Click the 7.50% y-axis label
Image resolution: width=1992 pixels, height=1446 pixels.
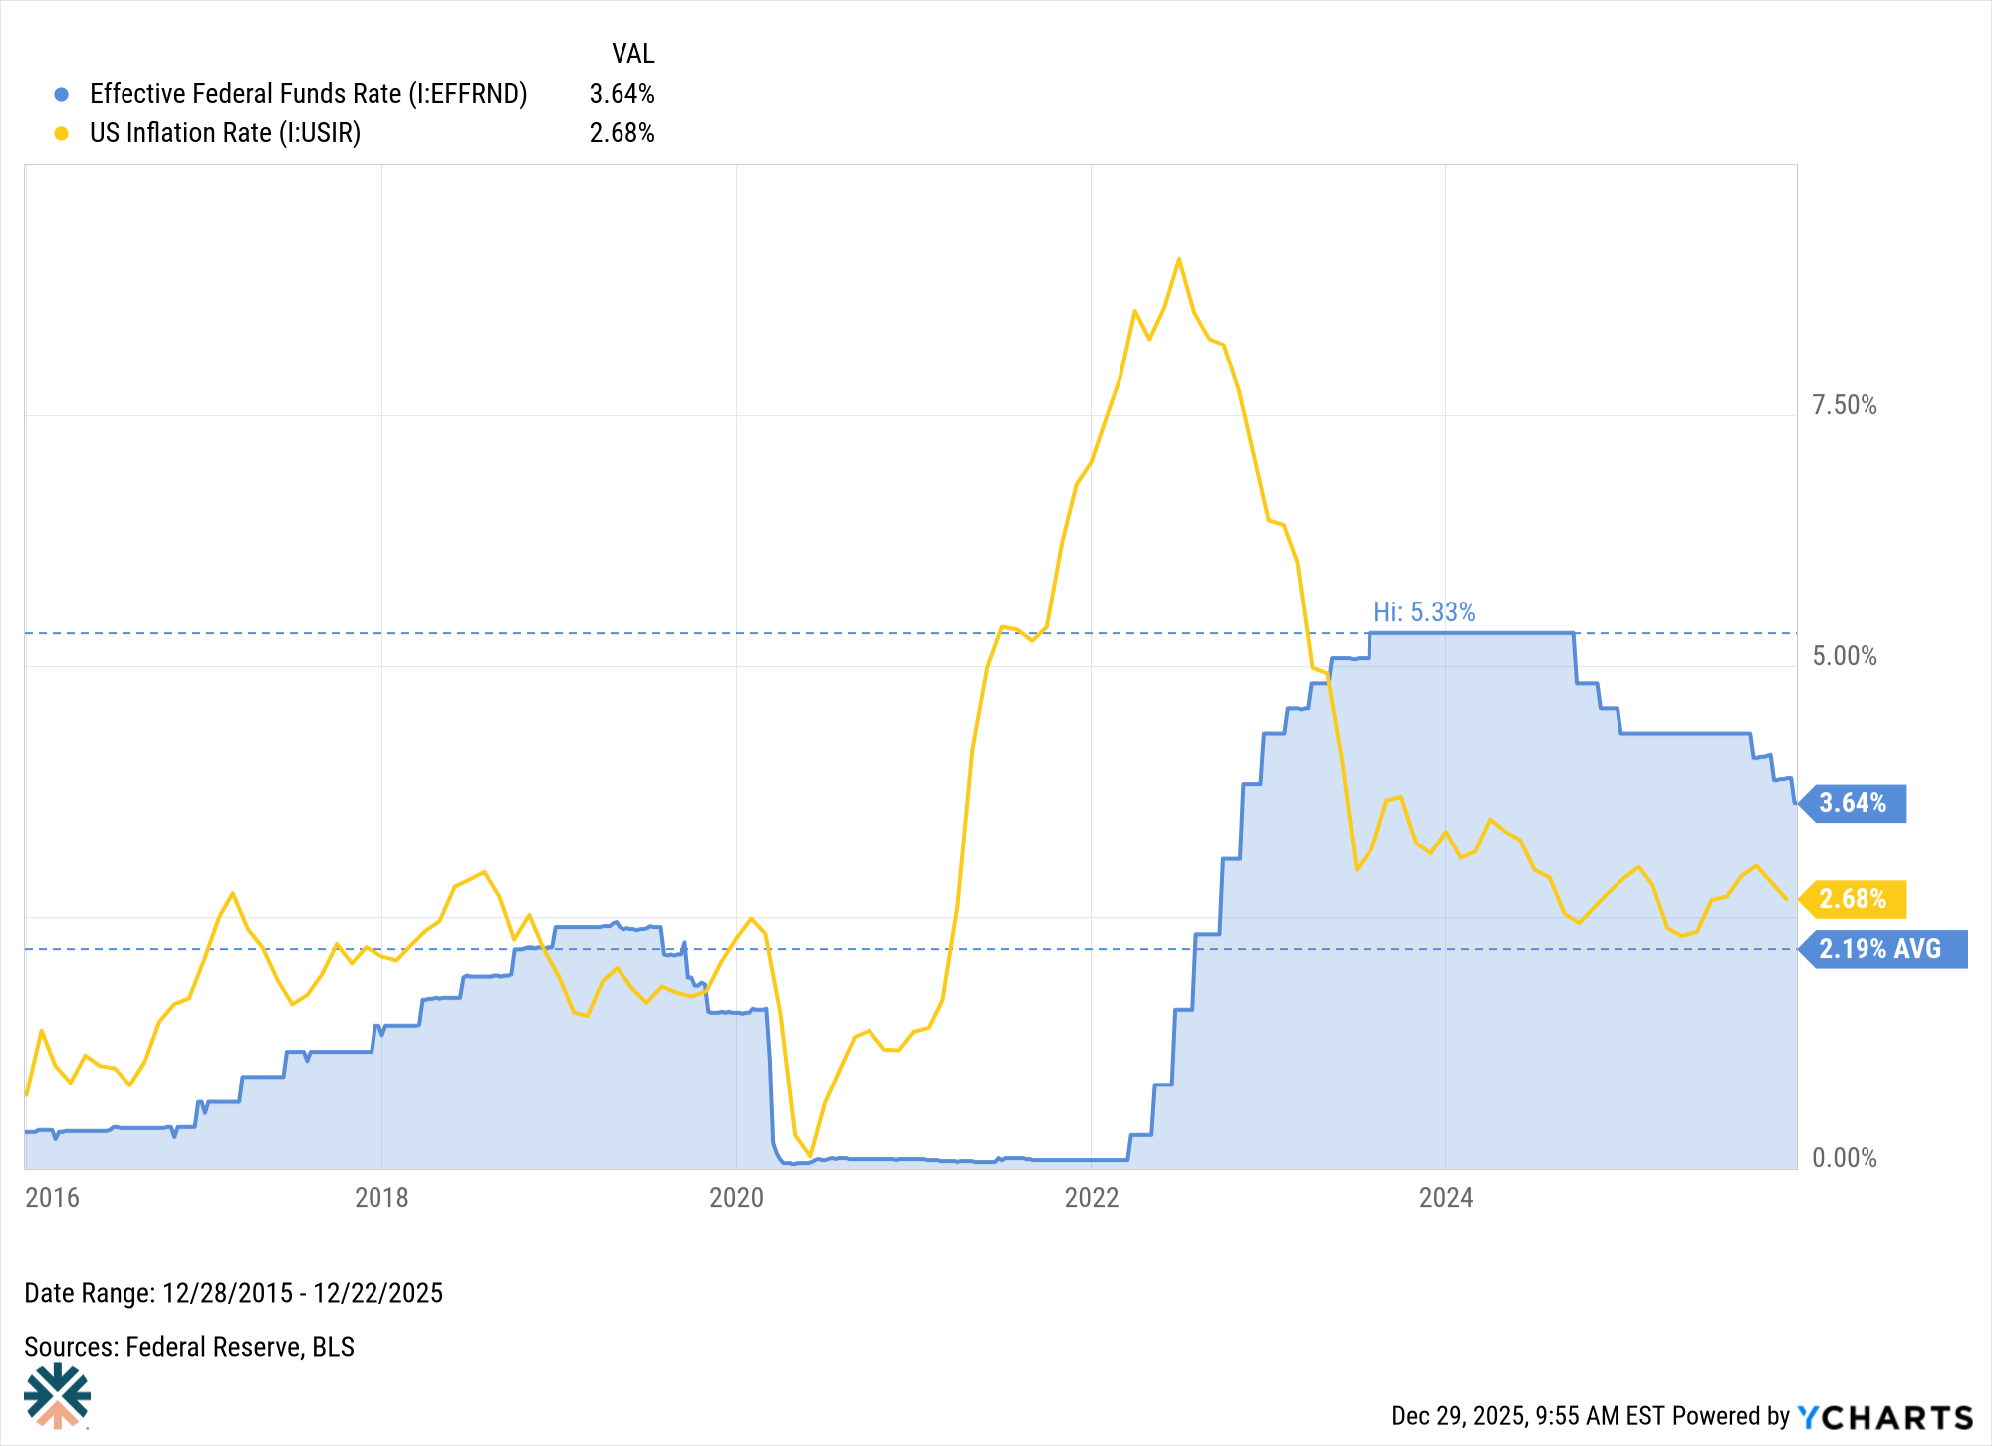[x=1844, y=405]
